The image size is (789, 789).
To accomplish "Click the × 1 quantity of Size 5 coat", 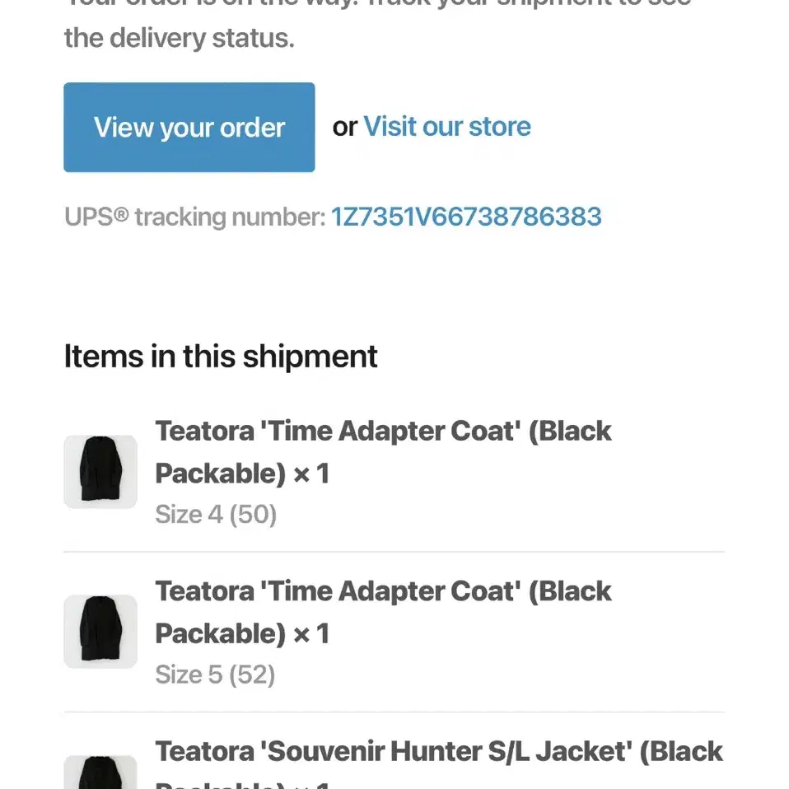I will [311, 633].
